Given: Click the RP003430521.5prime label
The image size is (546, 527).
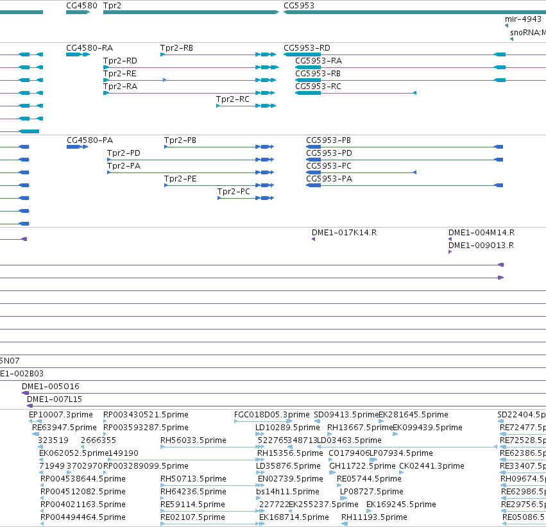Looking at the screenshot, I should (x=146, y=415).
